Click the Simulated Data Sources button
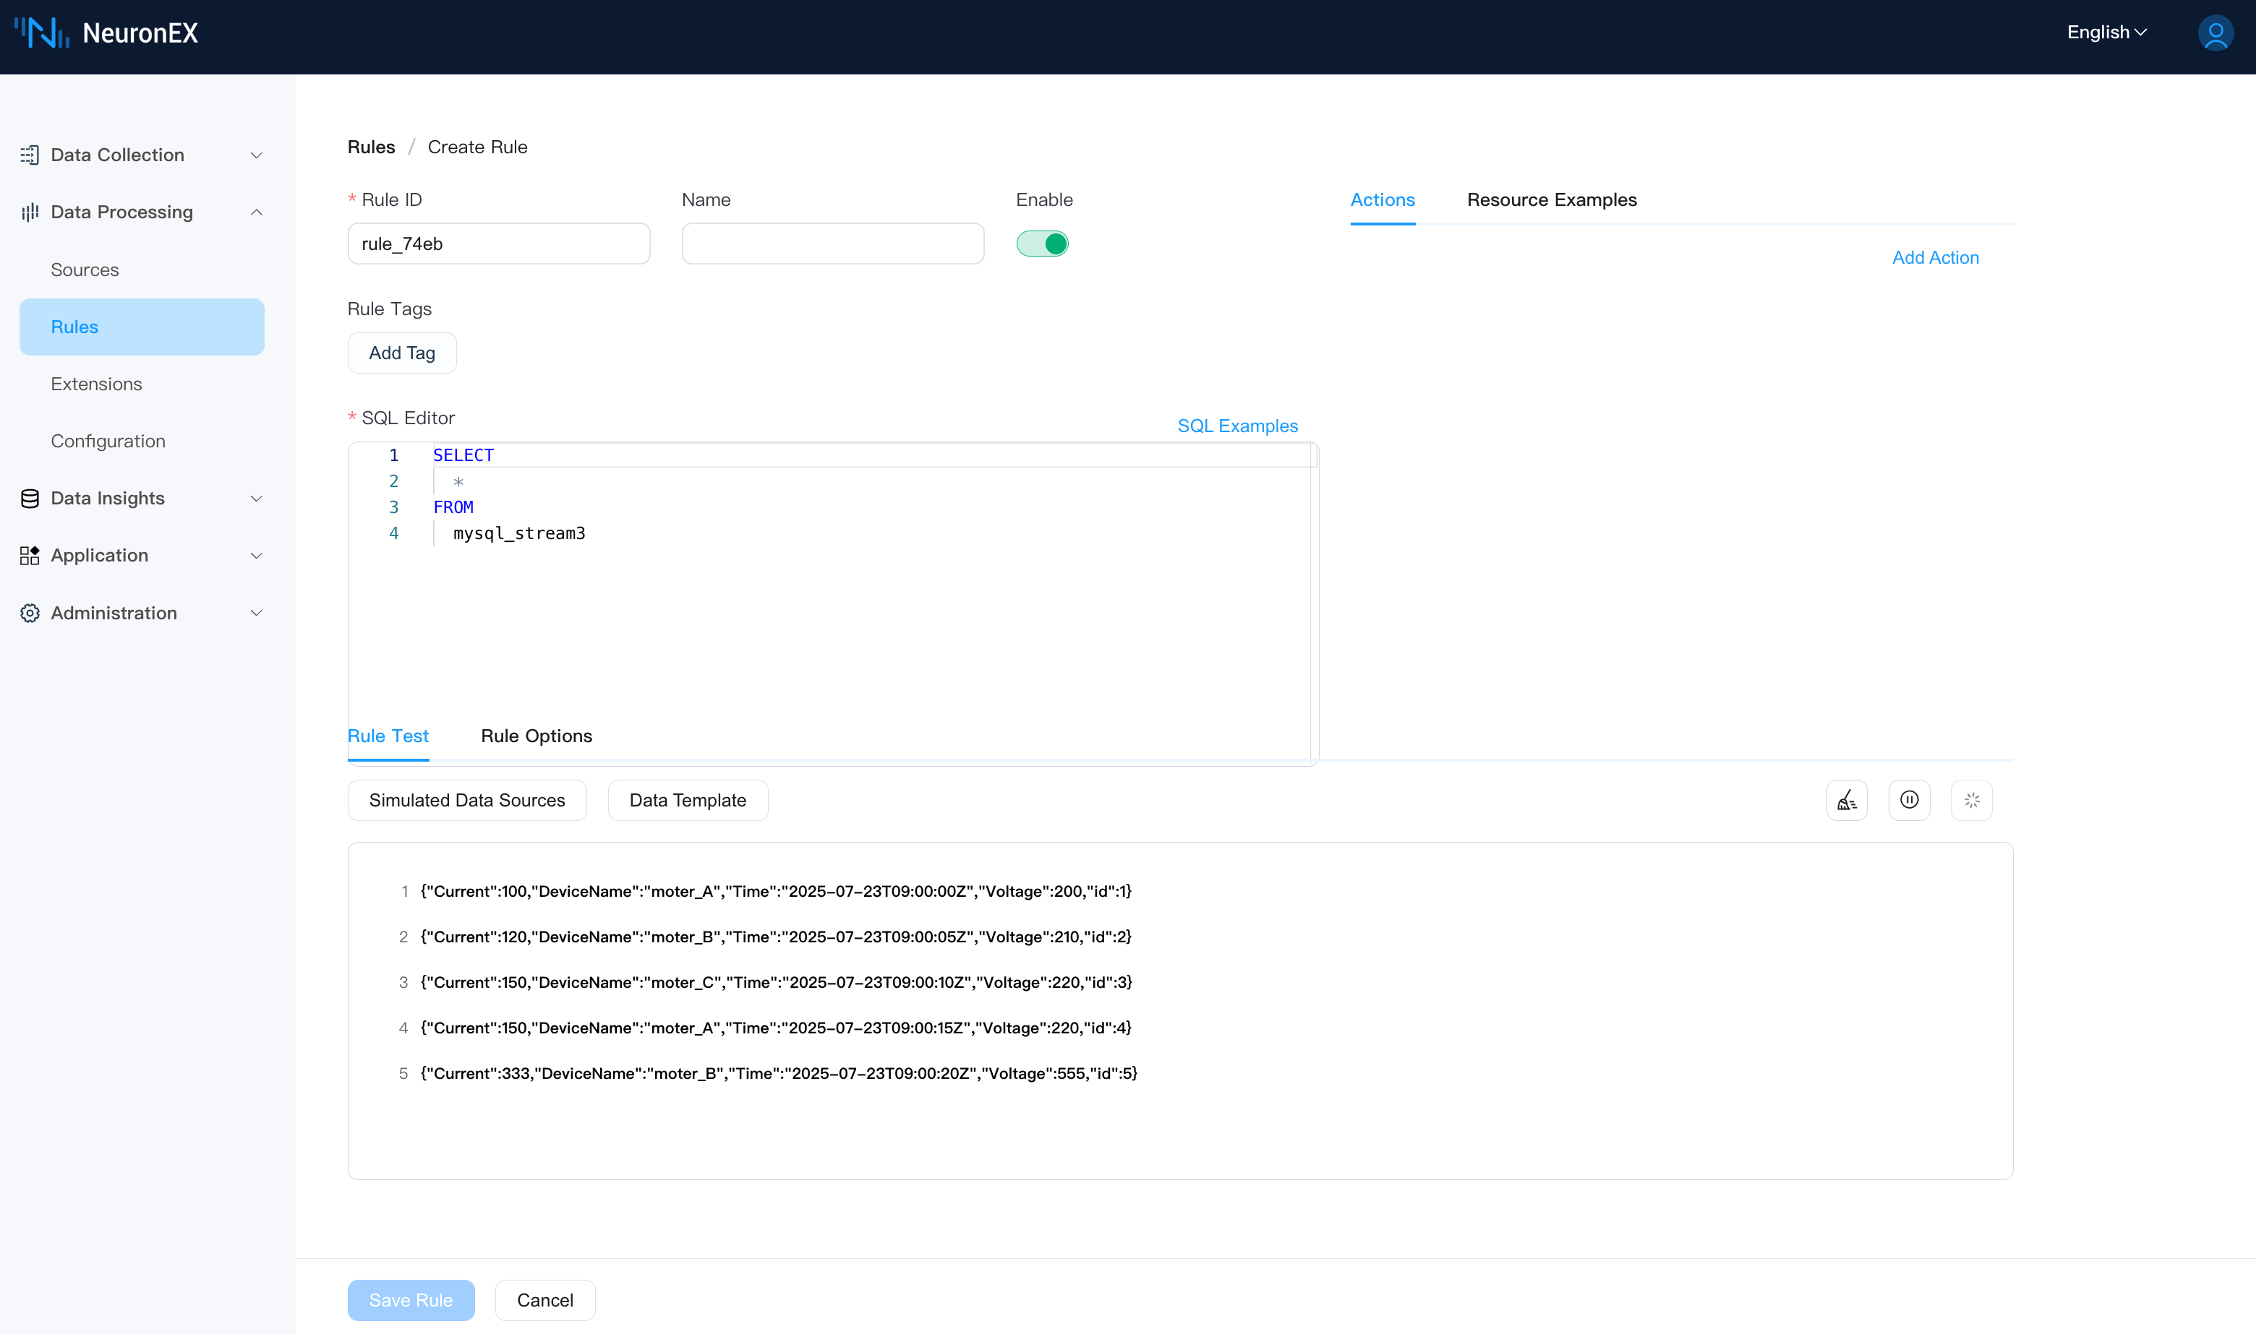This screenshot has width=2256, height=1334. [466, 800]
